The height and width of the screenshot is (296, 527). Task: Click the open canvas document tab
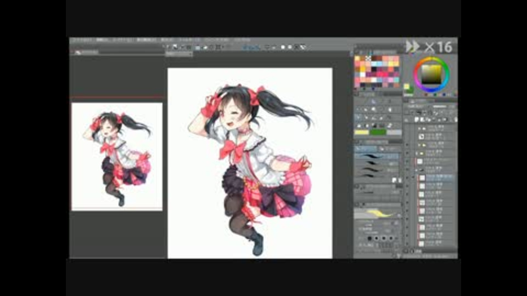point(179,54)
